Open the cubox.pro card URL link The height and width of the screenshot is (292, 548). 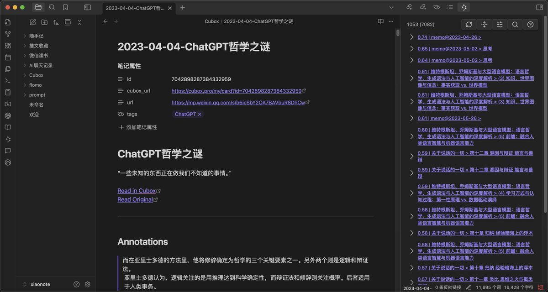point(237,91)
